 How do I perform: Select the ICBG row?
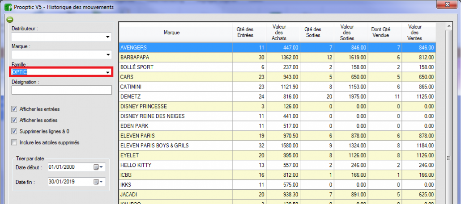(x=277, y=175)
